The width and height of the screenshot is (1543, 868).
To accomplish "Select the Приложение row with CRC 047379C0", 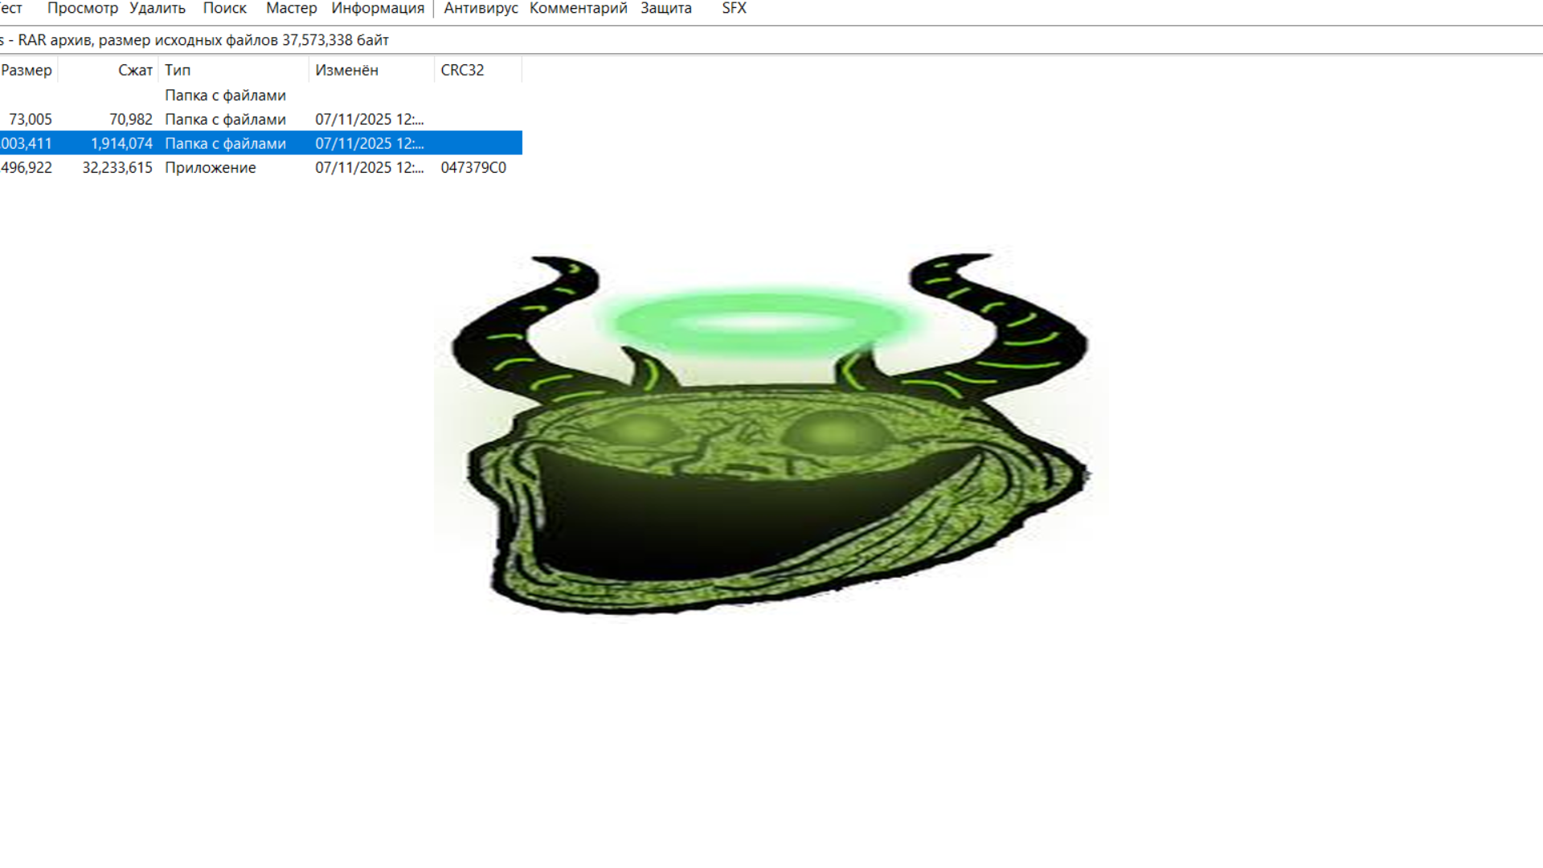I will [211, 167].
